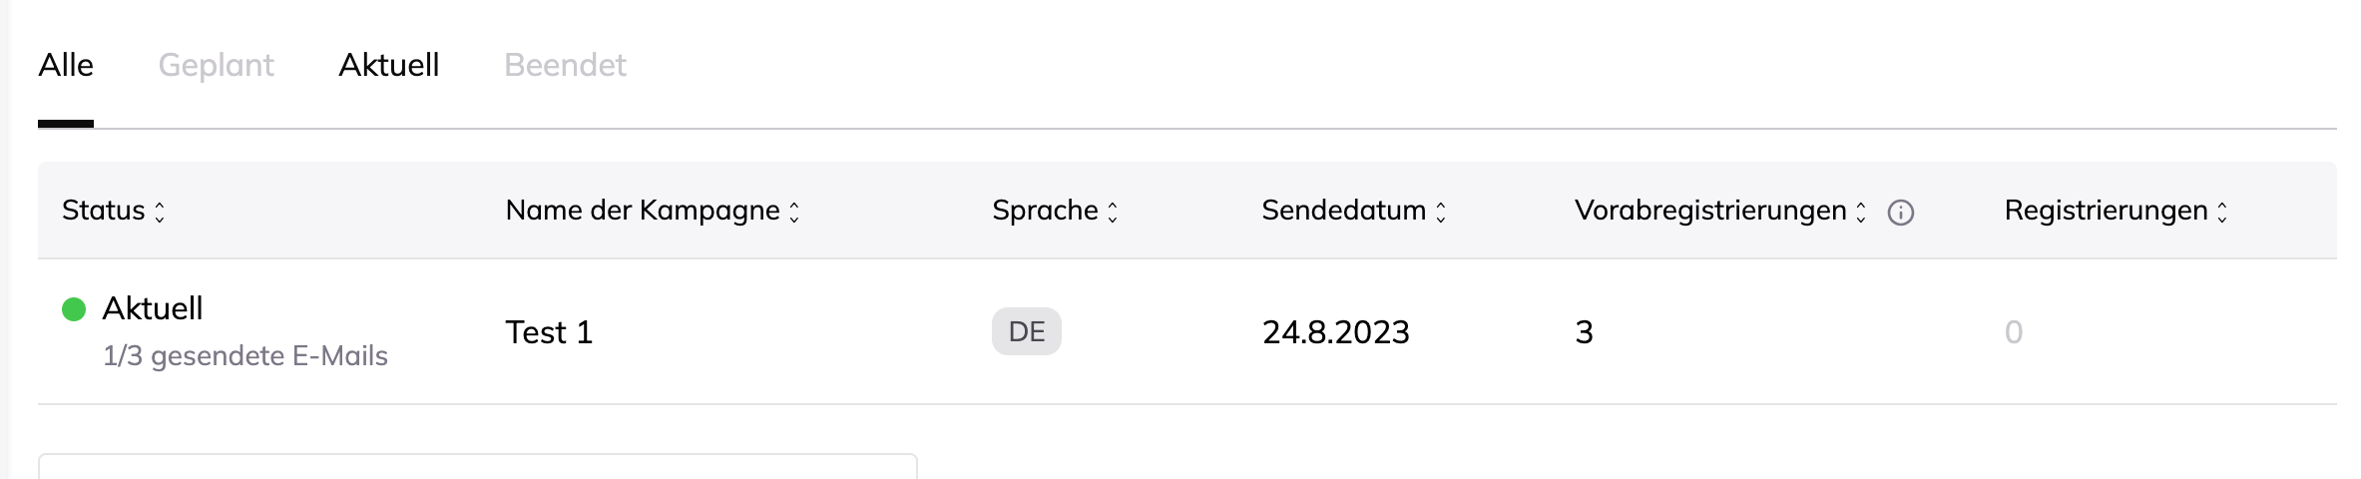Click the Sprache sort arrows icon
2361x479 pixels.
coord(1113,212)
